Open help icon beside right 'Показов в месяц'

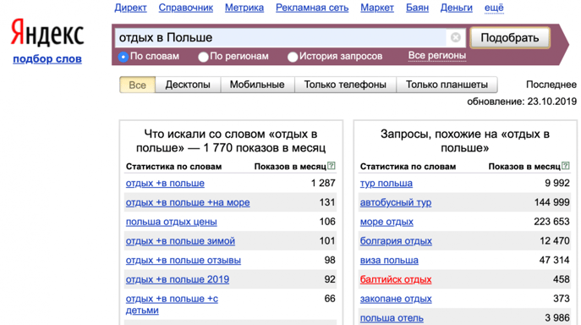[566, 166]
